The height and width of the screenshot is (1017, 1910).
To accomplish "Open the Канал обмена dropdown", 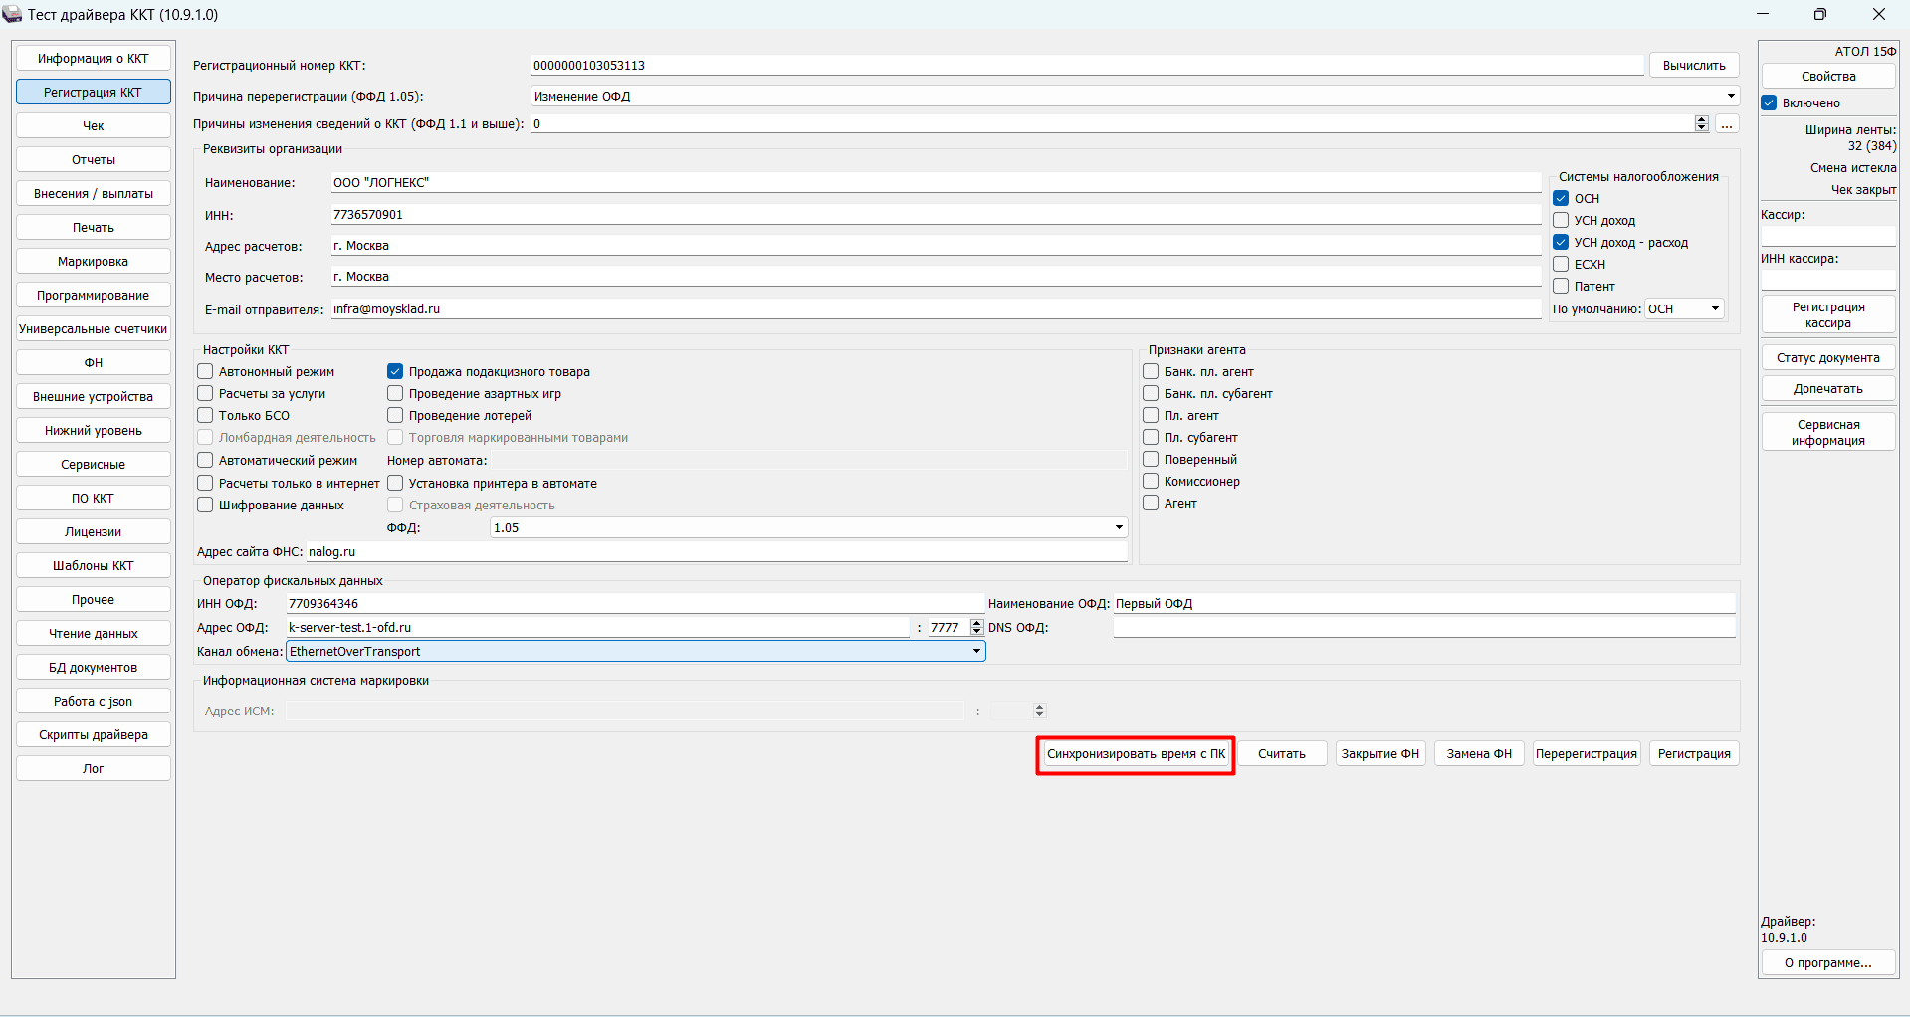I will (976, 651).
